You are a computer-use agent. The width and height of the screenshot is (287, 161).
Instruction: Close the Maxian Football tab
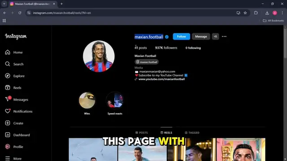[x=54, y=4]
